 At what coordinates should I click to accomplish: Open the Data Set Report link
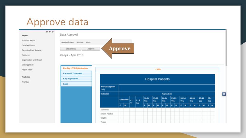[28, 45]
